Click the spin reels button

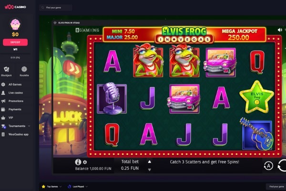click(282, 166)
